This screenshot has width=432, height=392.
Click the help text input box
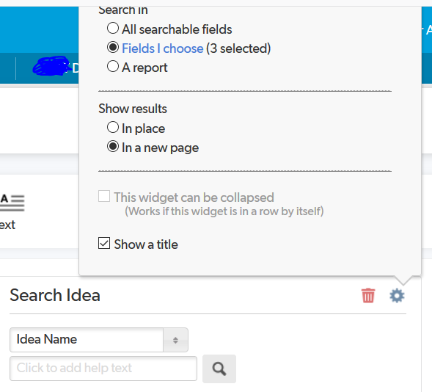[103, 369]
